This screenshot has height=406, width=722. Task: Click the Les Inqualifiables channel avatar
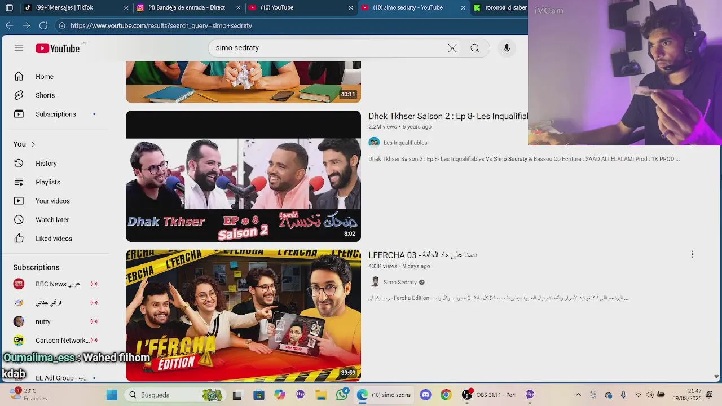[374, 143]
